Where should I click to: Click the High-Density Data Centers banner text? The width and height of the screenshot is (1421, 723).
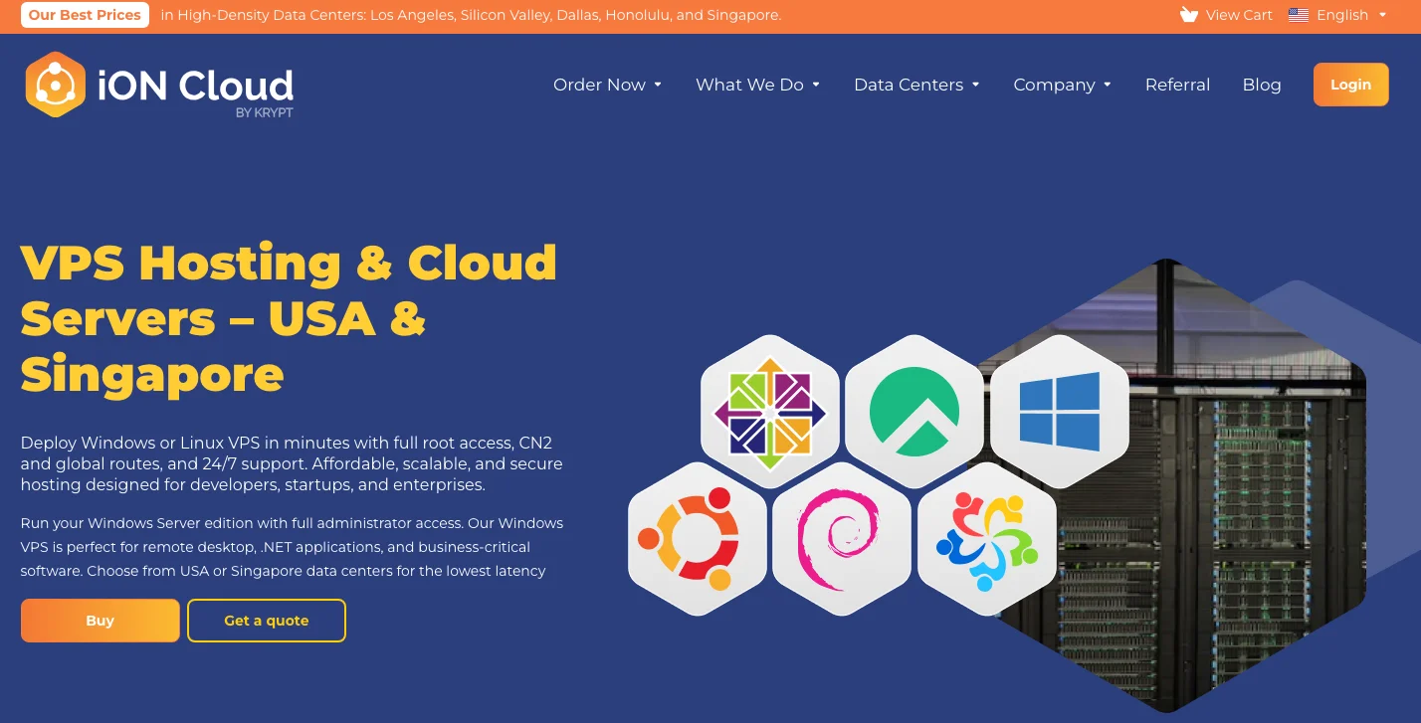pyautogui.click(x=471, y=15)
